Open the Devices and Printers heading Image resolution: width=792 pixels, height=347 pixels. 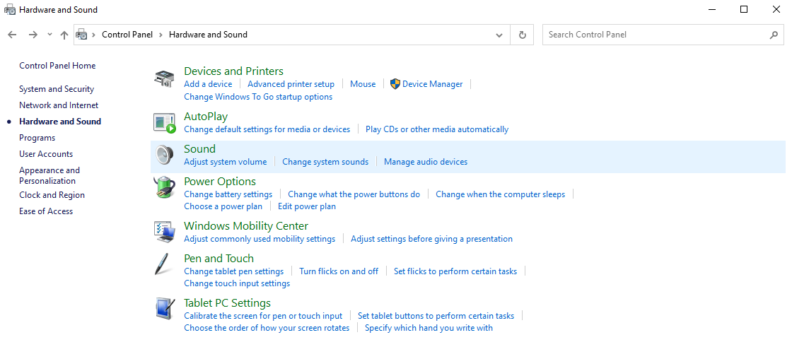[234, 71]
